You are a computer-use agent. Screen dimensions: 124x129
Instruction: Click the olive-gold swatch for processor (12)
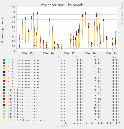pos(4,96)
